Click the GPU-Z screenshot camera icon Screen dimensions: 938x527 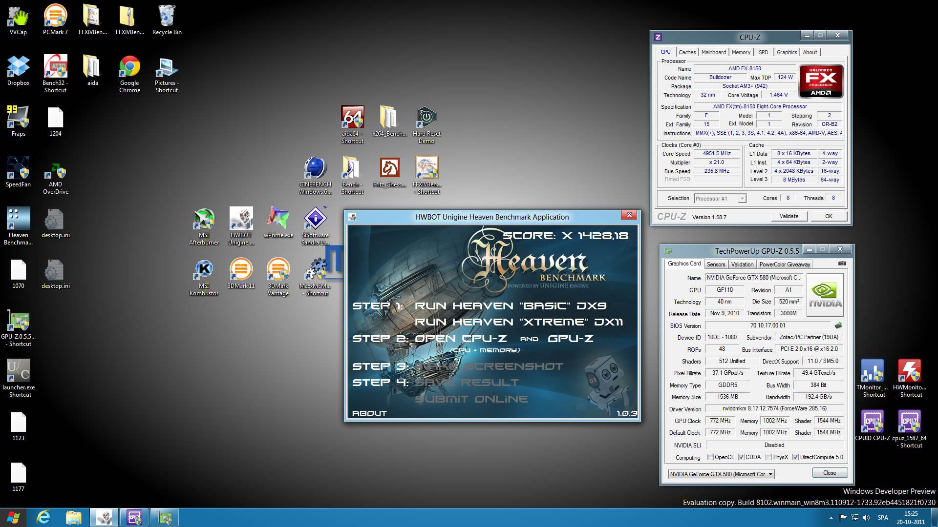842,263
